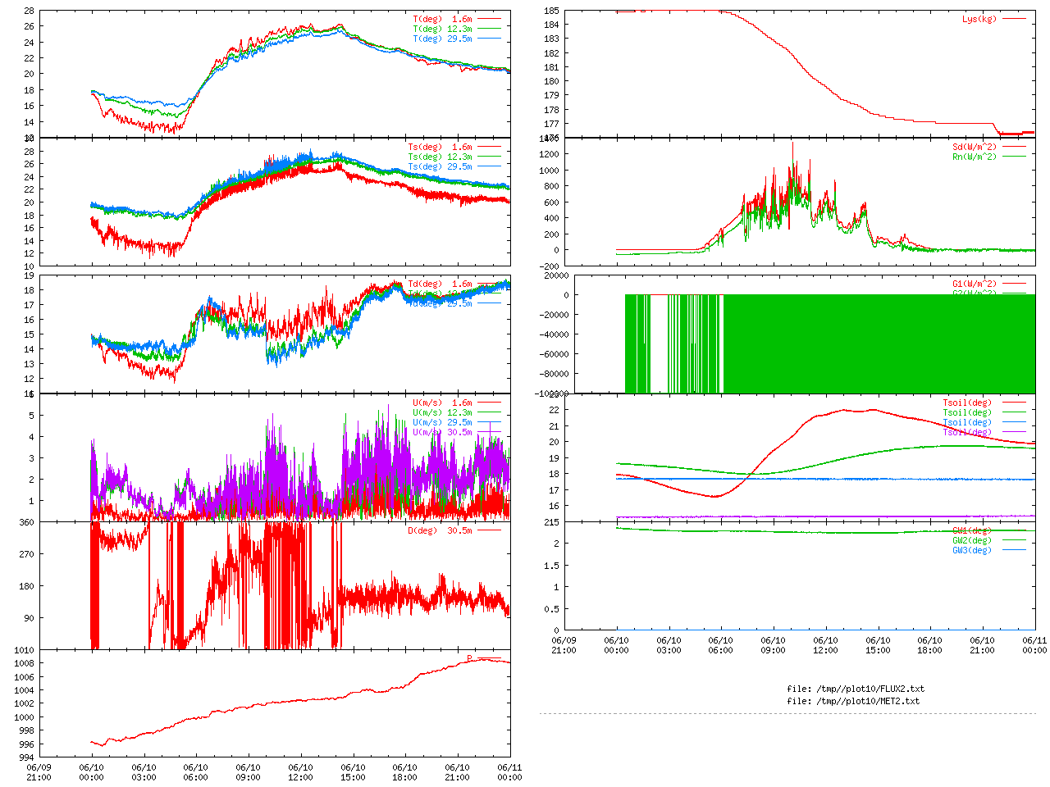Pick the 'Rn(W/m^2)' legend entry
This screenshot has height=787, width=1050.
pyautogui.click(x=975, y=157)
